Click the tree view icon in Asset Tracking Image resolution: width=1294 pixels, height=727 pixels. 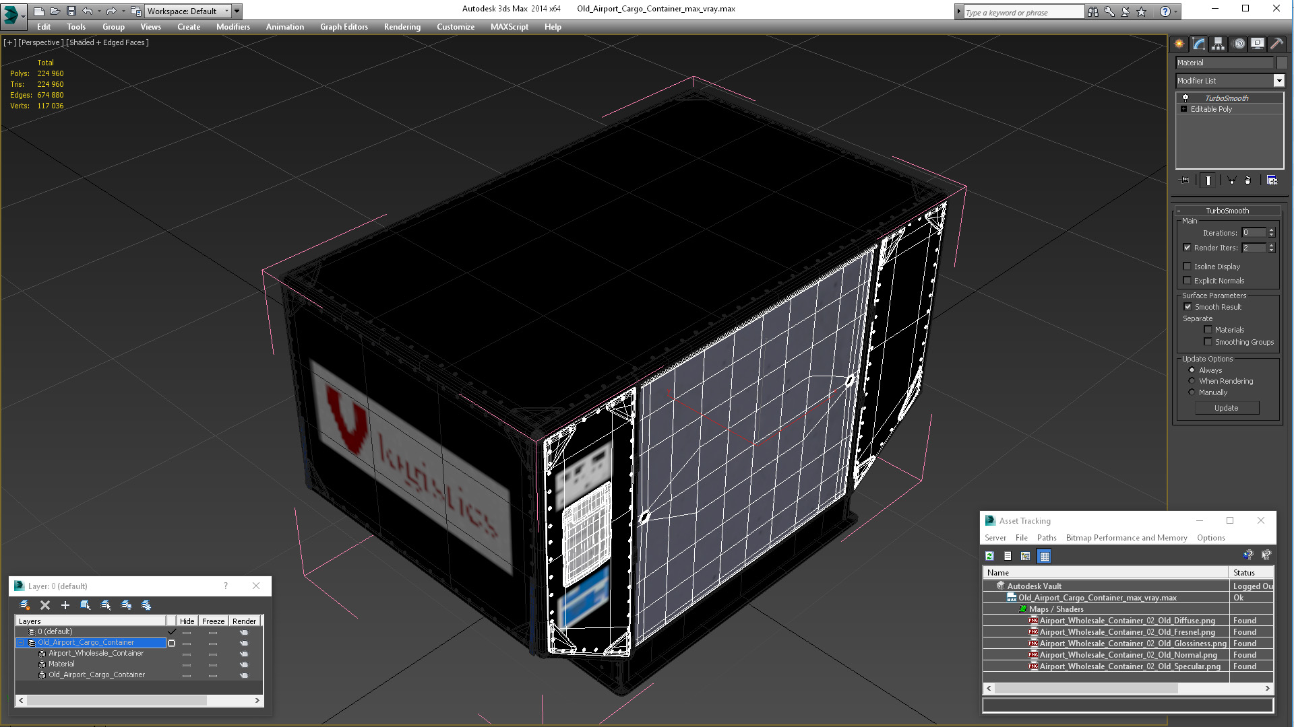pos(1026,556)
